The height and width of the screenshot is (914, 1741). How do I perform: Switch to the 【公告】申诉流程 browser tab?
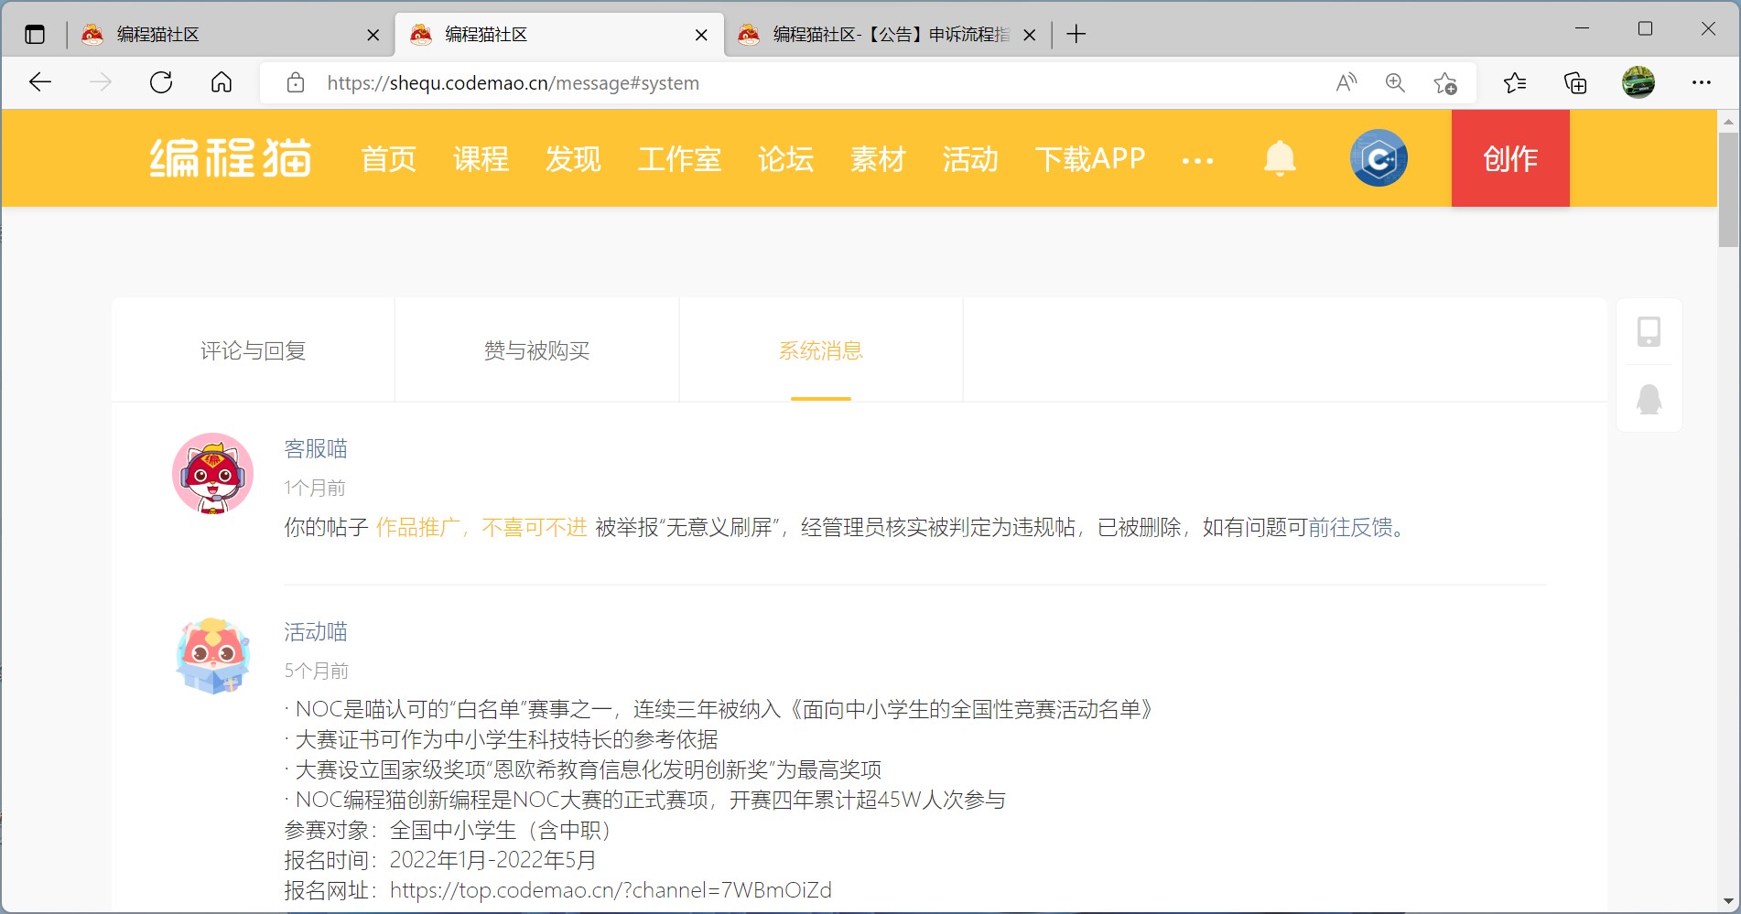(x=887, y=35)
